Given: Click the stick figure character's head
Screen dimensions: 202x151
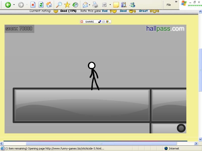Looking at the screenshot, I should pyautogui.click(x=92, y=65).
